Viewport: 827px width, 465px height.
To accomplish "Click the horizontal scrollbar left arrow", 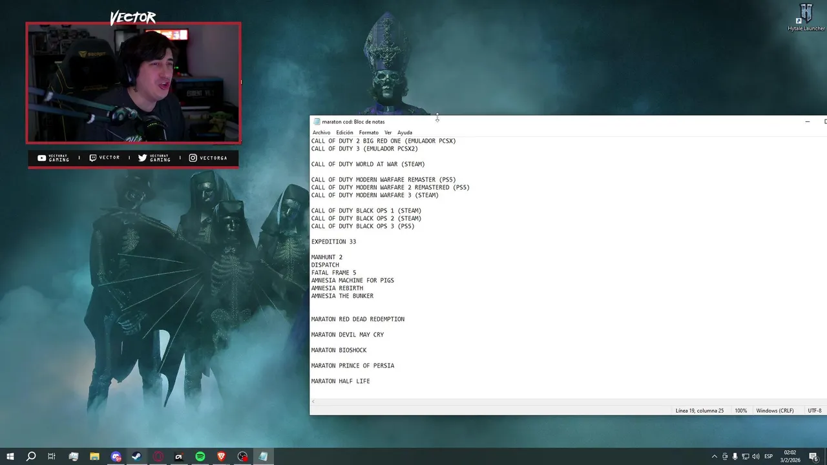I will (313, 402).
